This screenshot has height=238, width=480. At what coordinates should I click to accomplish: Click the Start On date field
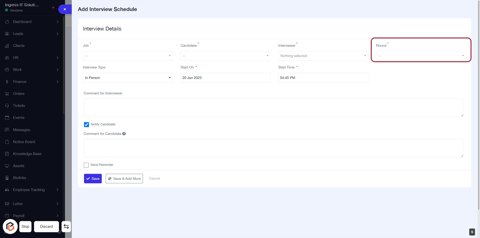point(225,78)
